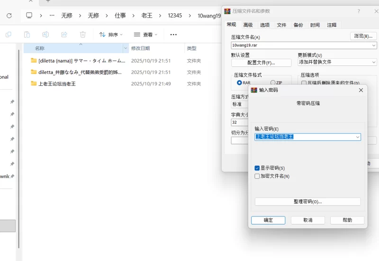Click folder icon of diletta_井藤ななみ row

[34, 72]
